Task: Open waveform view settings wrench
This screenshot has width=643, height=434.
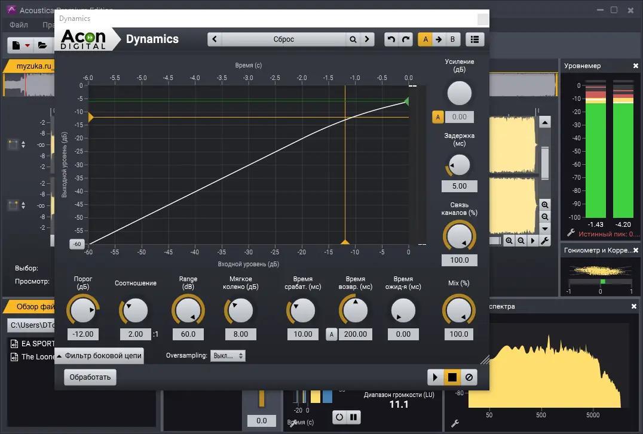Action: (545, 241)
